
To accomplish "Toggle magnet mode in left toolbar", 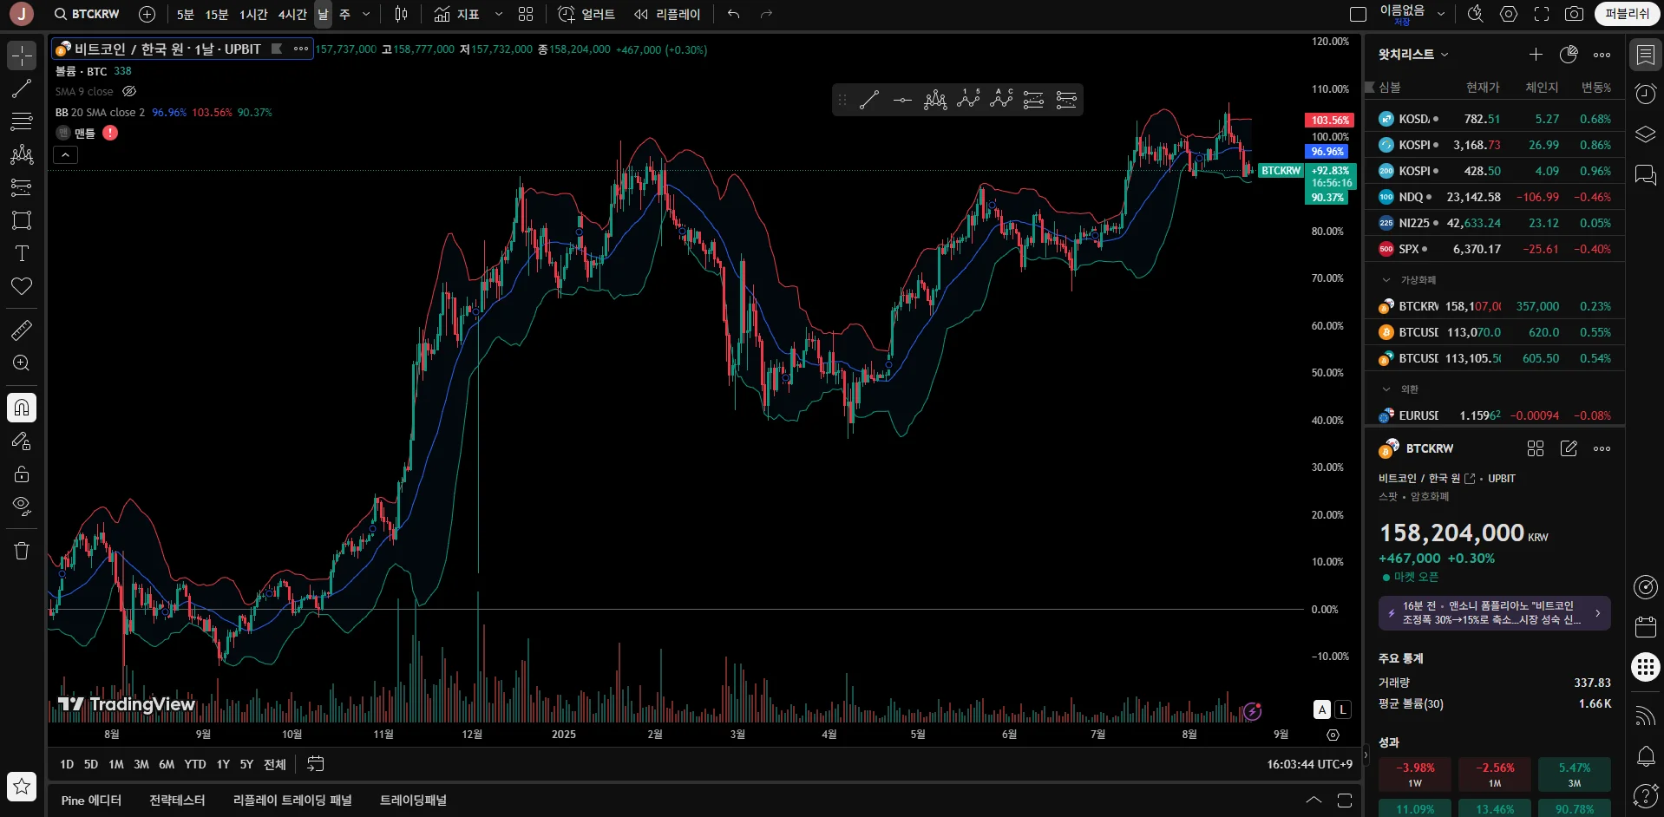I will [x=22, y=408].
